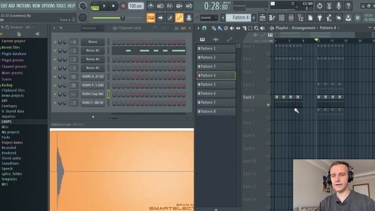
Task: Open the Playlist options menu arrow
Action: point(199,28)
